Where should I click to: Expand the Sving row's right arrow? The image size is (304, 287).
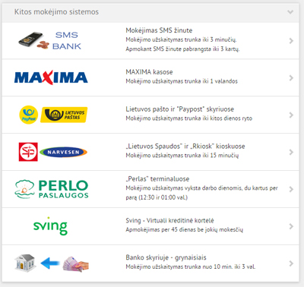pyautogui.click(x=291, y=226)
